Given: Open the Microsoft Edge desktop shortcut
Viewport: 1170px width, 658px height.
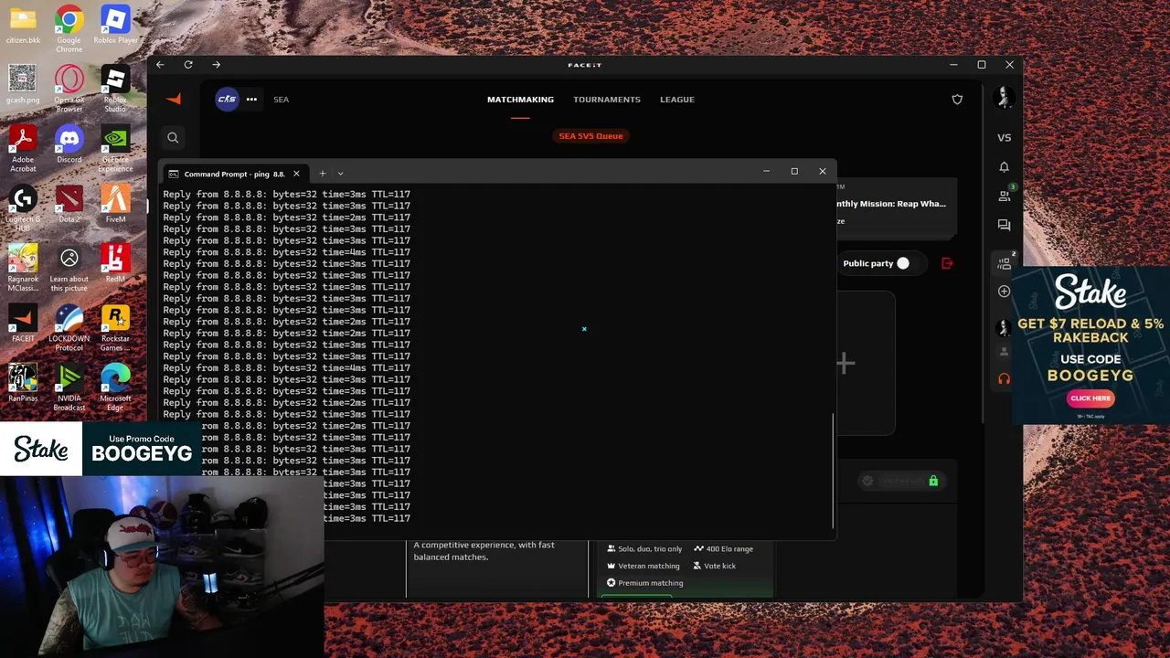Looking at the screenshot, I should (115, 388).
